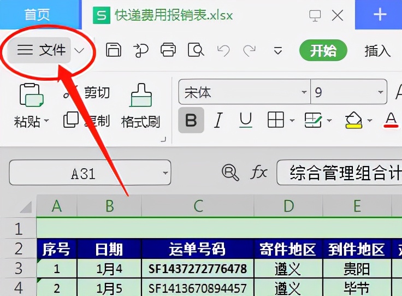Select row 3 header
402x296 pixels.
pos(18,268)
